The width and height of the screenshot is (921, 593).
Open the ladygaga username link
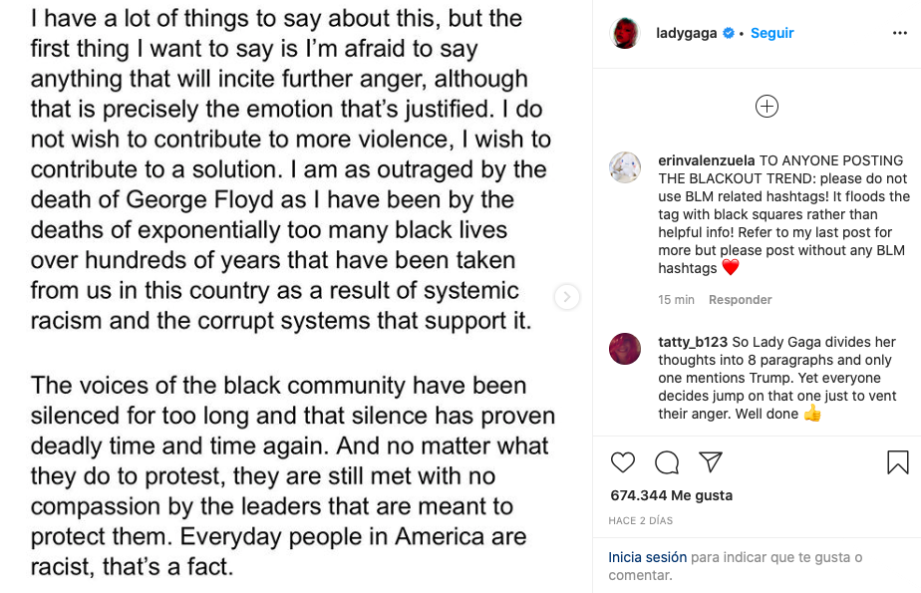tap(687, 33)
